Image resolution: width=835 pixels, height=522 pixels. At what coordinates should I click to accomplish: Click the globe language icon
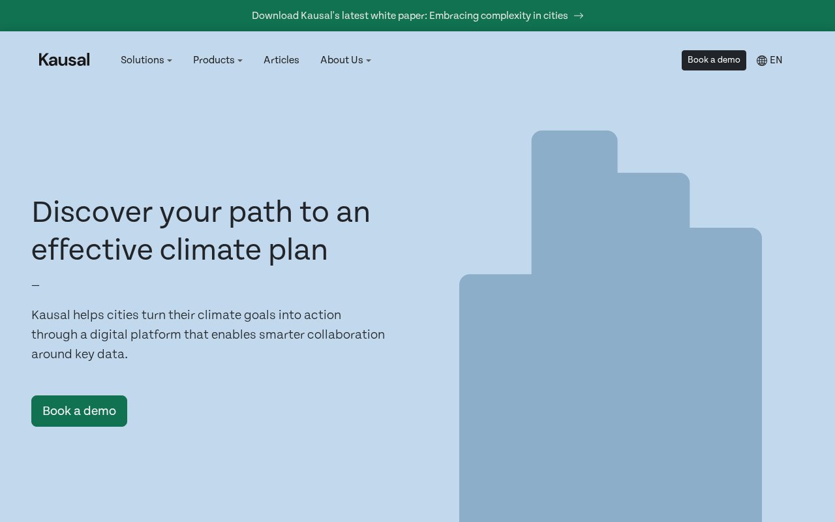762,61
